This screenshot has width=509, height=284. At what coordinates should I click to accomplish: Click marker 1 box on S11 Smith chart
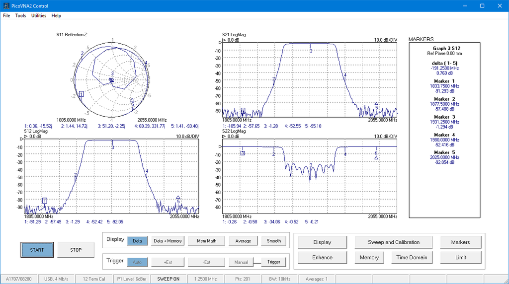tap(81, 94)
